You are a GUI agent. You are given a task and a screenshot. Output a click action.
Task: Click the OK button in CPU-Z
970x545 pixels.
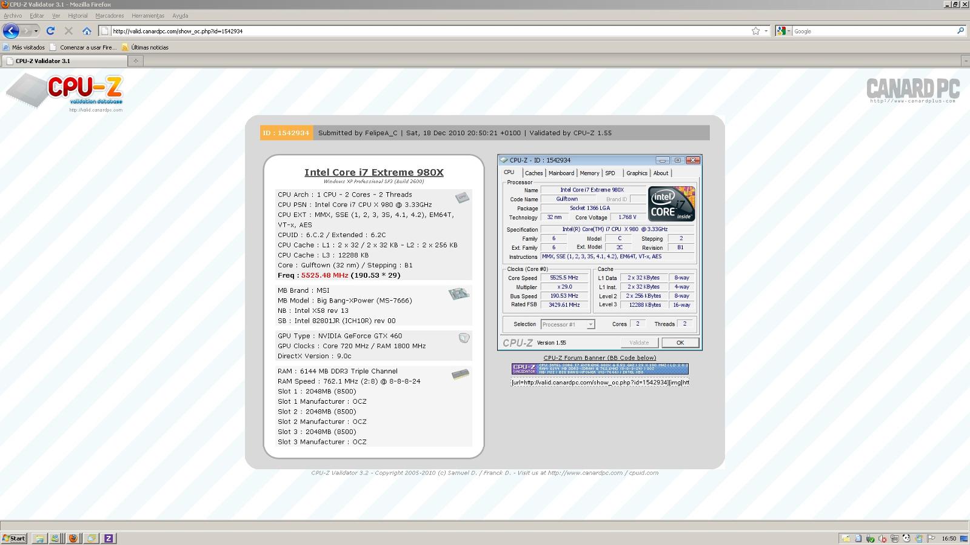coord(680,343)
